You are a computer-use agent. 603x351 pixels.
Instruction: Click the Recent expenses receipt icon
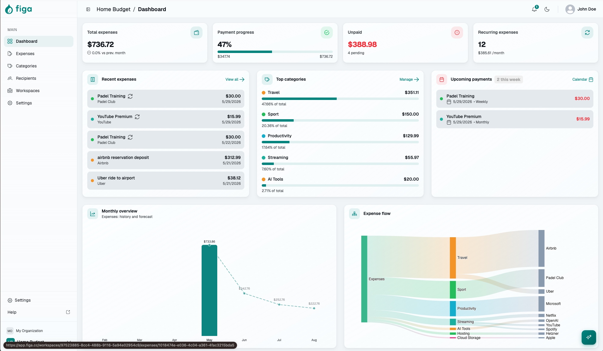click(93, 79)
